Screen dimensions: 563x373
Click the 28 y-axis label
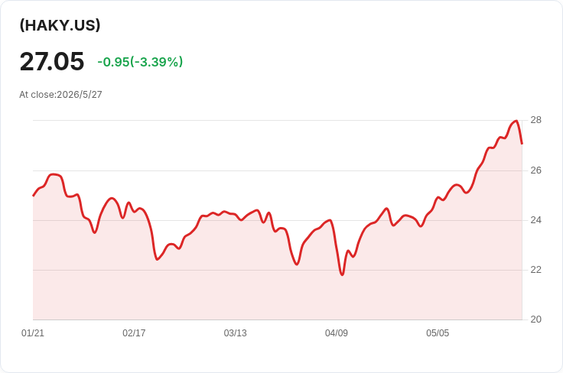(x=535, y=120)
